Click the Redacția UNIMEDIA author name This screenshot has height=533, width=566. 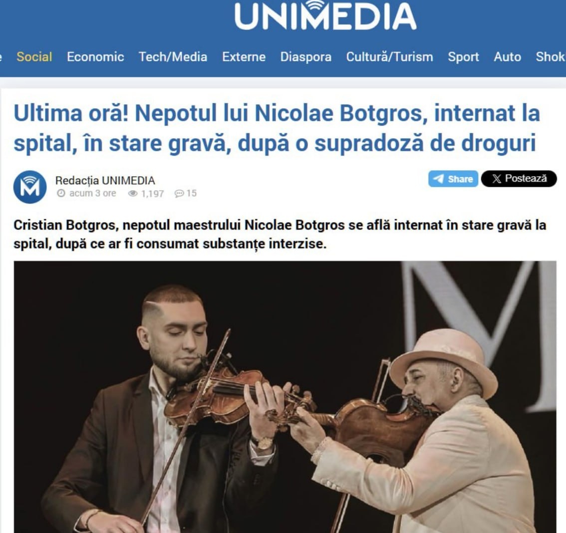(x=105, y=181)
